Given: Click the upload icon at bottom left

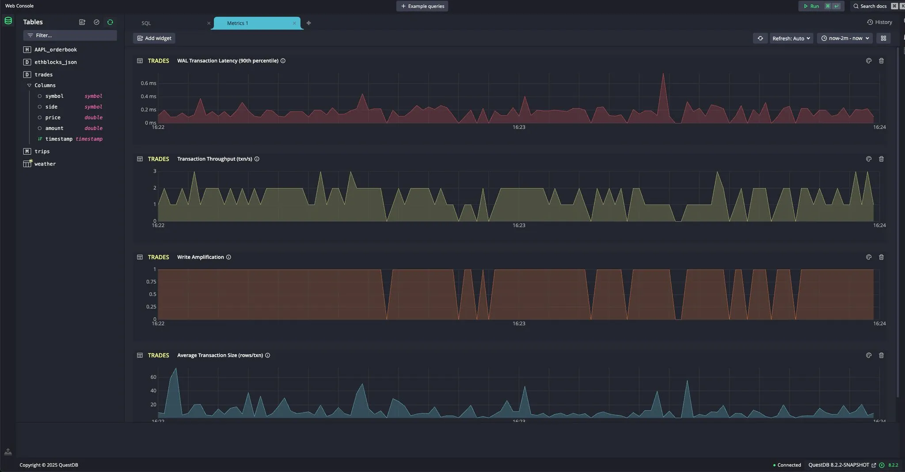Looking at the screenshot, I should [8, 451].
